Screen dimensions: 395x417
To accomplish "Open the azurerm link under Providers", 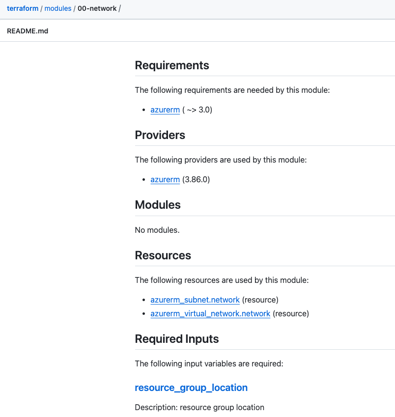I will click(165, 179).
